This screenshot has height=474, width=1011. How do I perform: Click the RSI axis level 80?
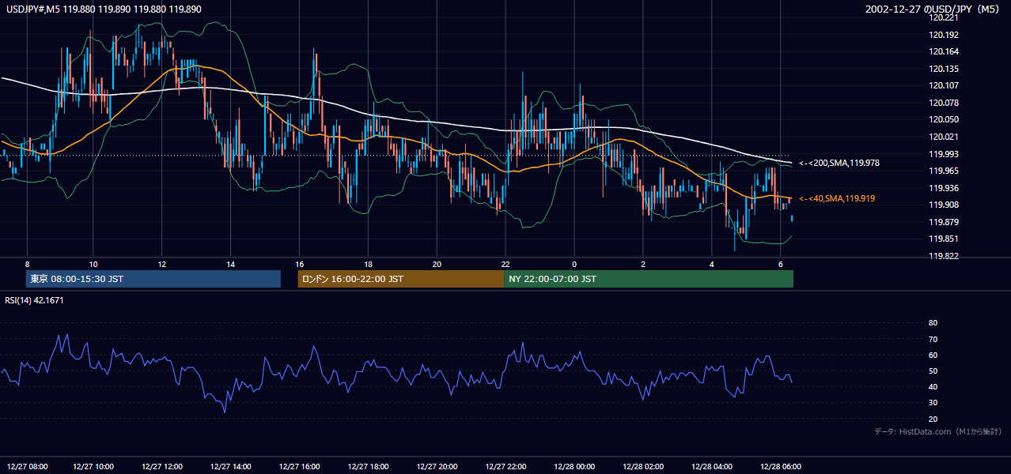[933, 323]
